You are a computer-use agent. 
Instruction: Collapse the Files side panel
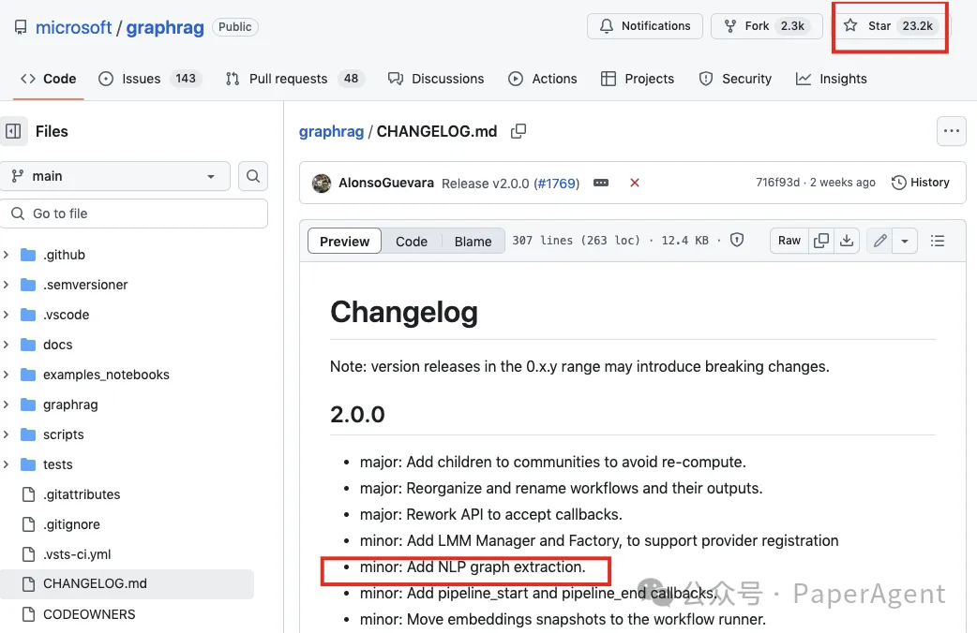(x=15, y=131)
